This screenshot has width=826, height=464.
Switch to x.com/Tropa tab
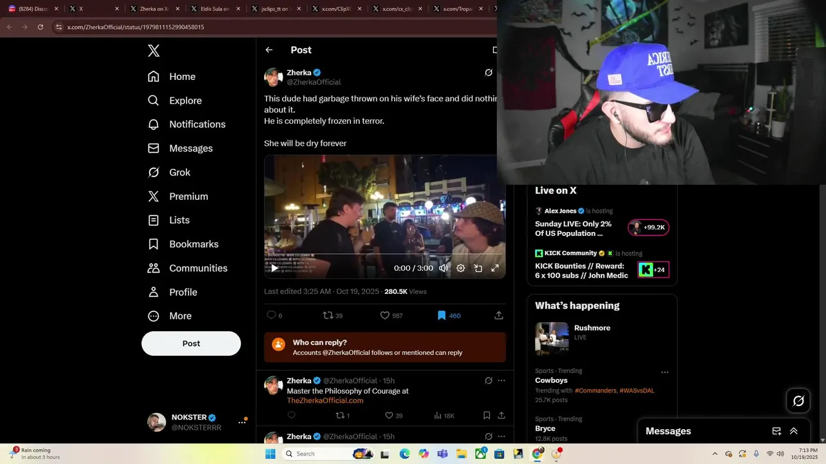457,9
